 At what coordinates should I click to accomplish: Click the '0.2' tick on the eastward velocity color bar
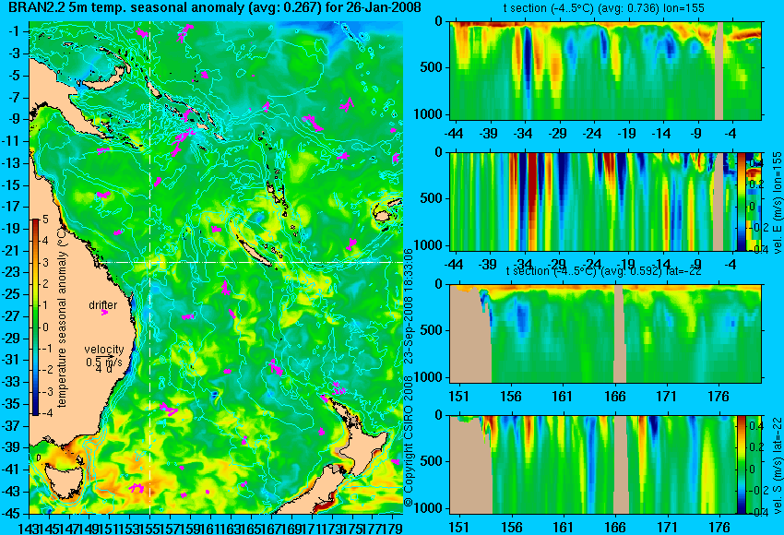(755, 183)
